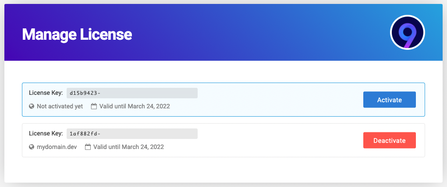The image size is (447, 187).
Task: Click the mydomain.dev domain text
Action: (57, 147)
